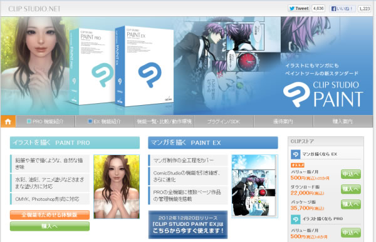
Task: Click the 2012年12月20日リリース blue banner
Action: click(188, 224)
